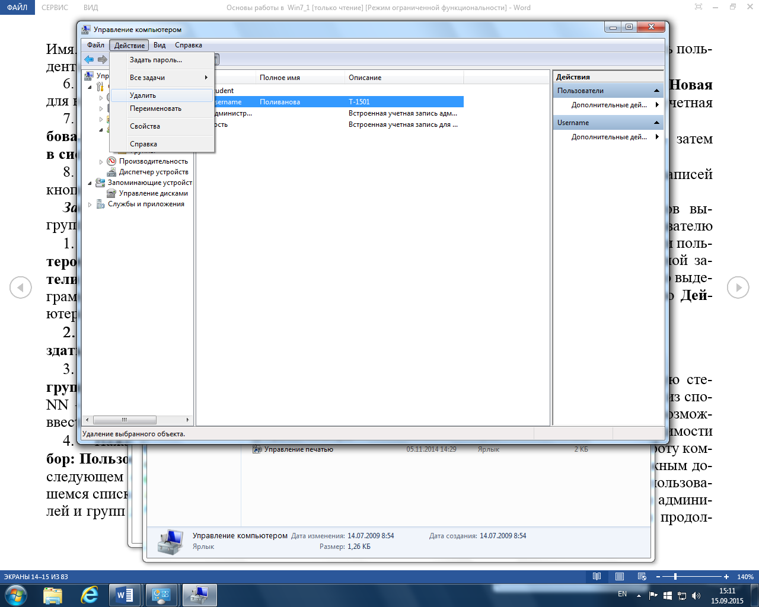Expand More Actions arrow under Username
This screenshot has height=607, width=759.
pos(657,137)
